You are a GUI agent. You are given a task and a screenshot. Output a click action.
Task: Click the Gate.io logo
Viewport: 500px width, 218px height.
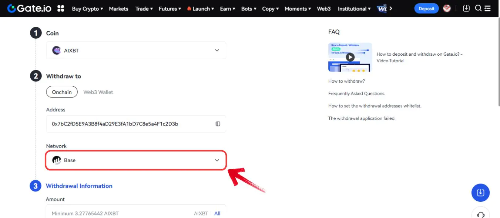pyautogui.click(x=30, y=8)
